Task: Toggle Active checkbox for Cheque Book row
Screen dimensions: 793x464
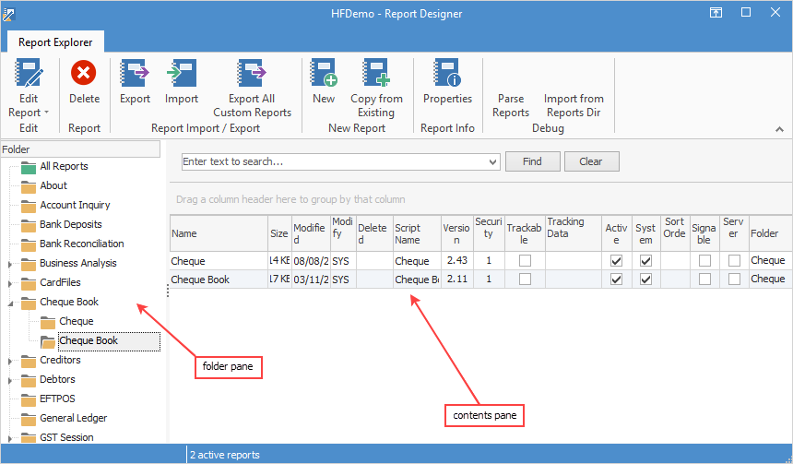Action: click(616, 280)
